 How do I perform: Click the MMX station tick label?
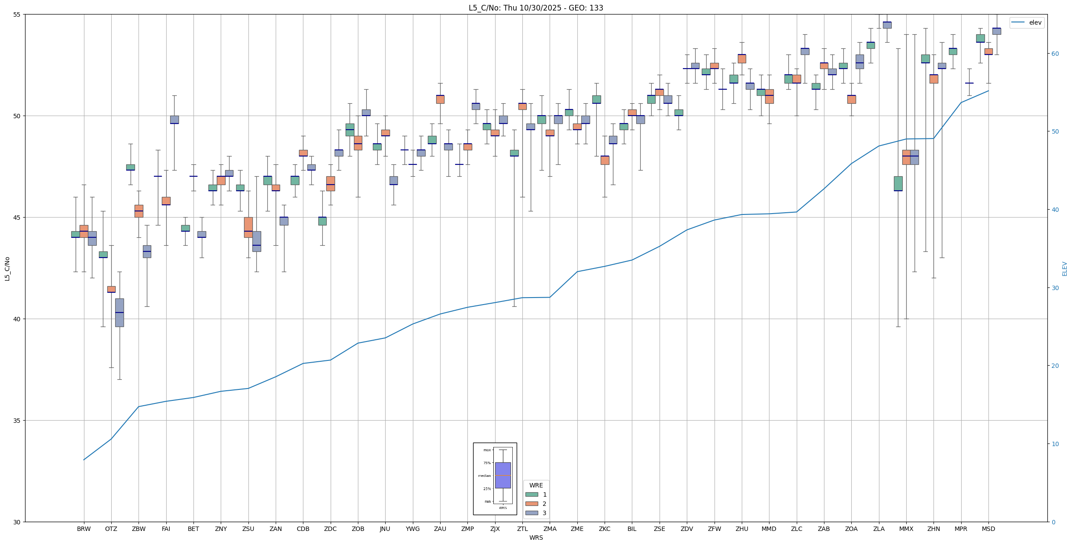pos(906,529)
